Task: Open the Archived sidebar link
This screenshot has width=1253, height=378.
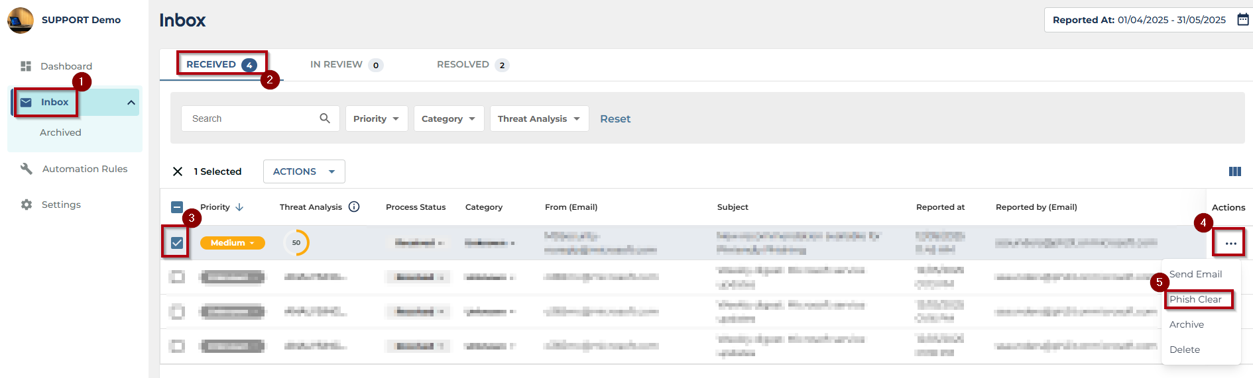Action: point(60,132)
